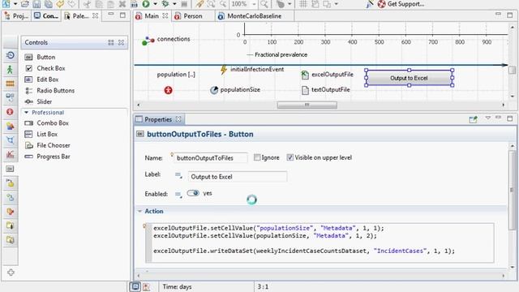Select the populationSize parameter element
519x292 pixels.
[235, 90]
